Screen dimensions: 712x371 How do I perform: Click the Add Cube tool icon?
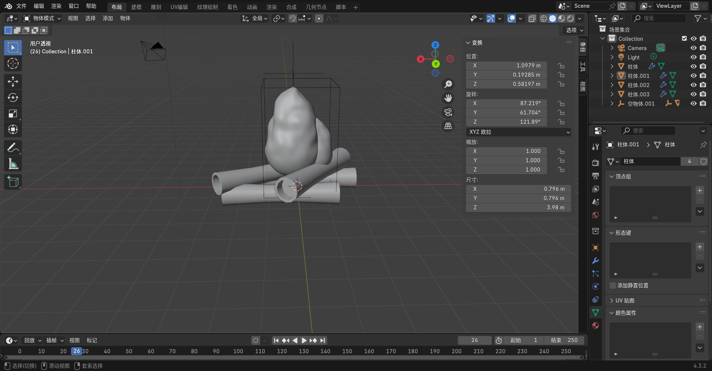point(13,182)
